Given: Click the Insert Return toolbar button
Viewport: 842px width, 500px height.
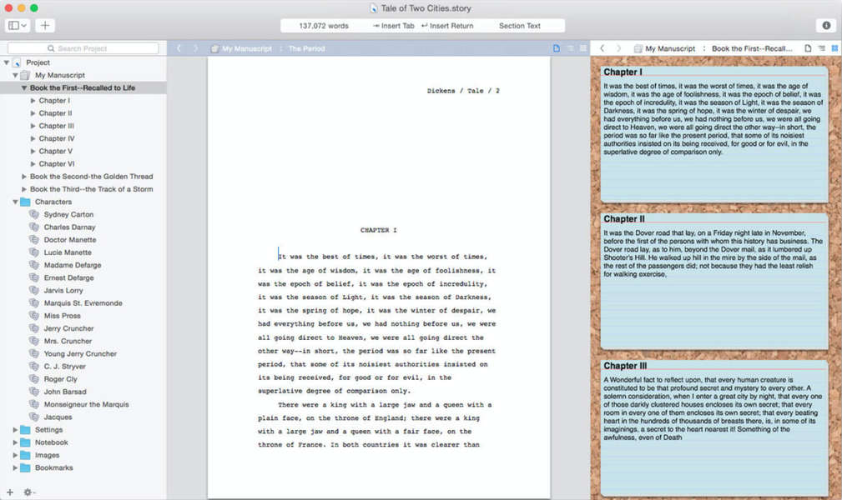Looking at the screenshot, I should [x=447, y=26].
